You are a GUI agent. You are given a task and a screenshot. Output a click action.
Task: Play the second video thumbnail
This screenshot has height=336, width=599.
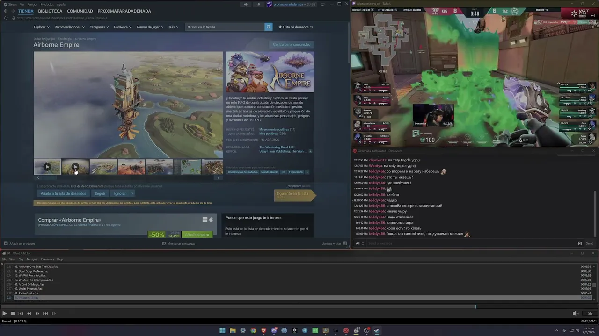(x=75, y=167)
